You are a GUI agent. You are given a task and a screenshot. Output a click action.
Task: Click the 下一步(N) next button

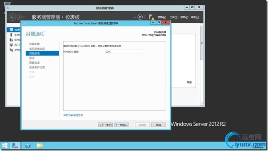(x=122, y=125)
